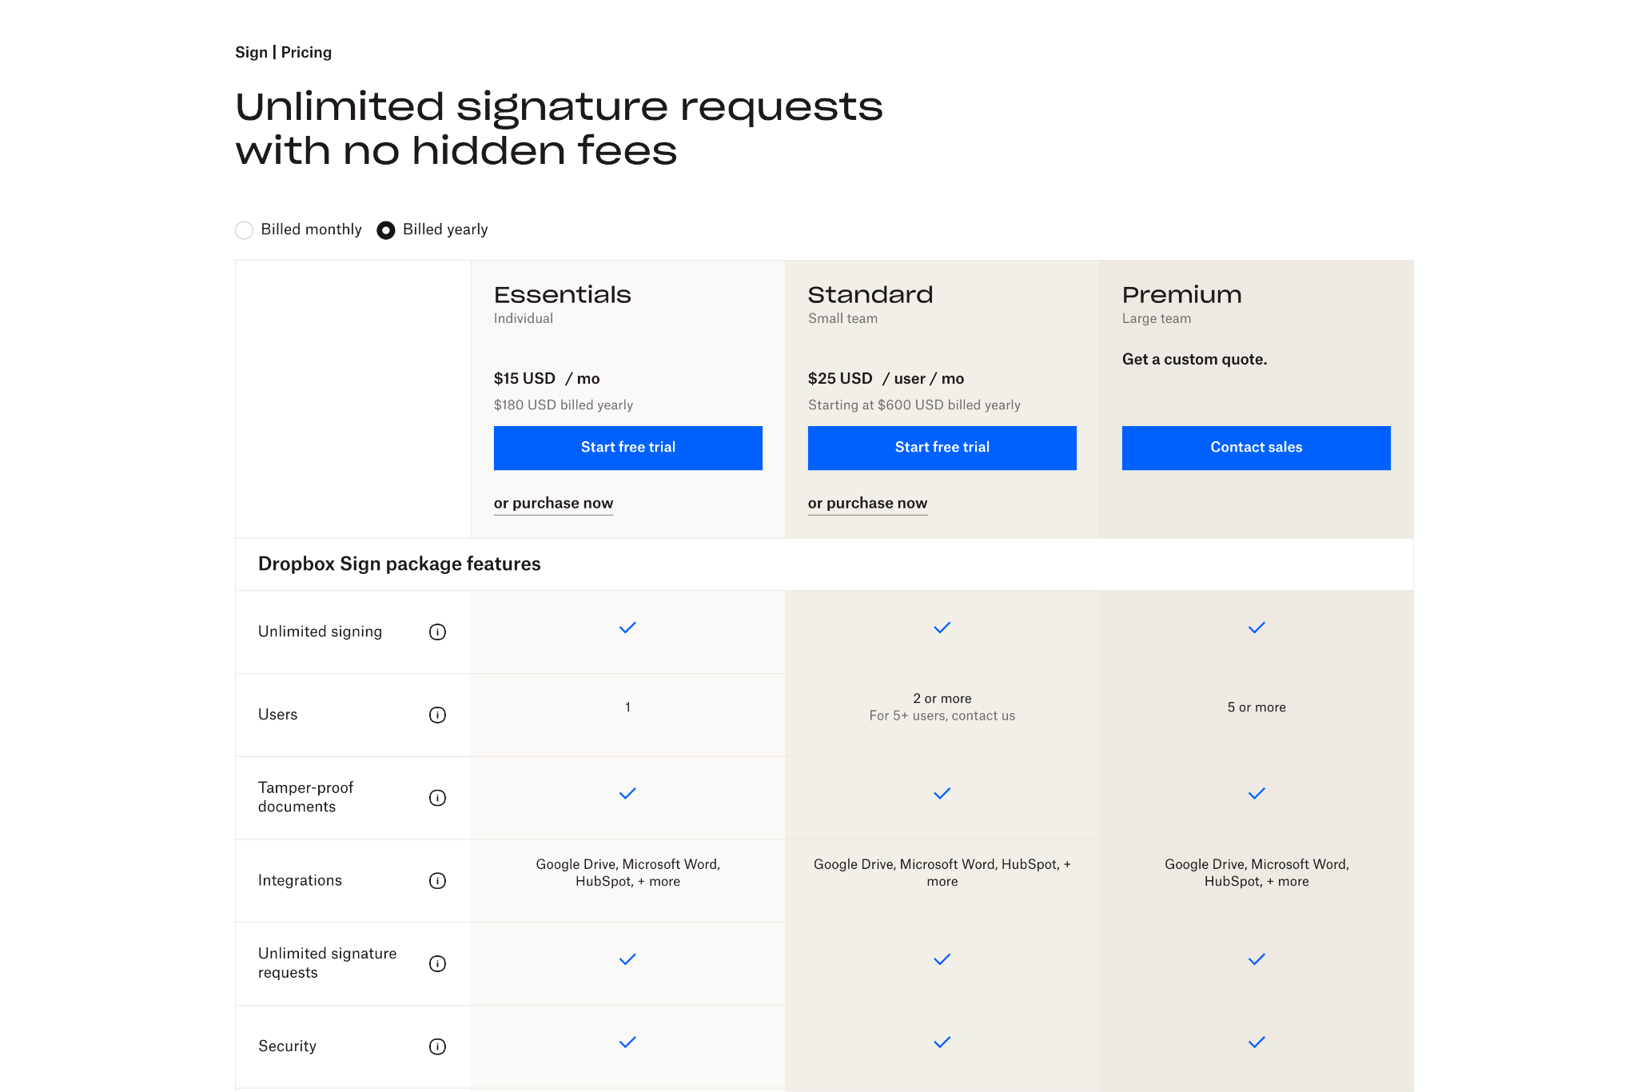Click Essentials checkmark for Unlimited signing
1637x1092 pixels.
click(x=627, y=628)
